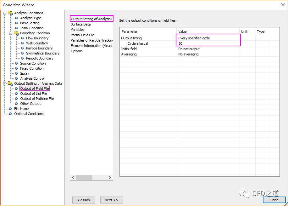Edit the Cycle interval value 50
Image resolution: width=288 pixels, height=206 pixels.
pos(208,43)
